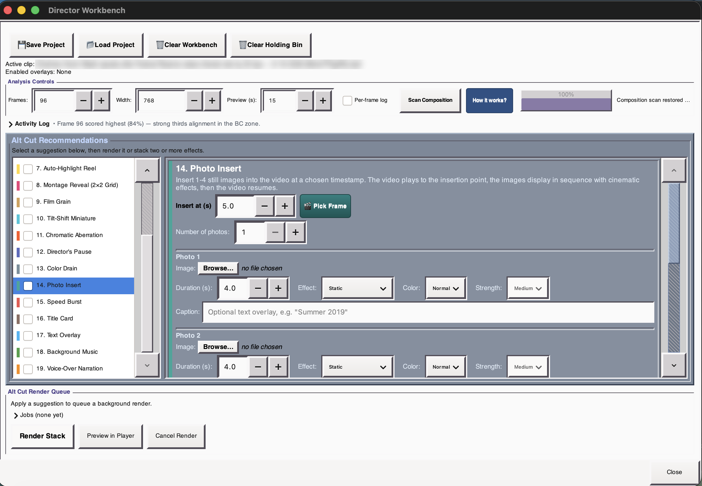This screenshot has width=702, height=486.
Task: Open Photo 1 Effect dropdown
Action: click(357, 288)
